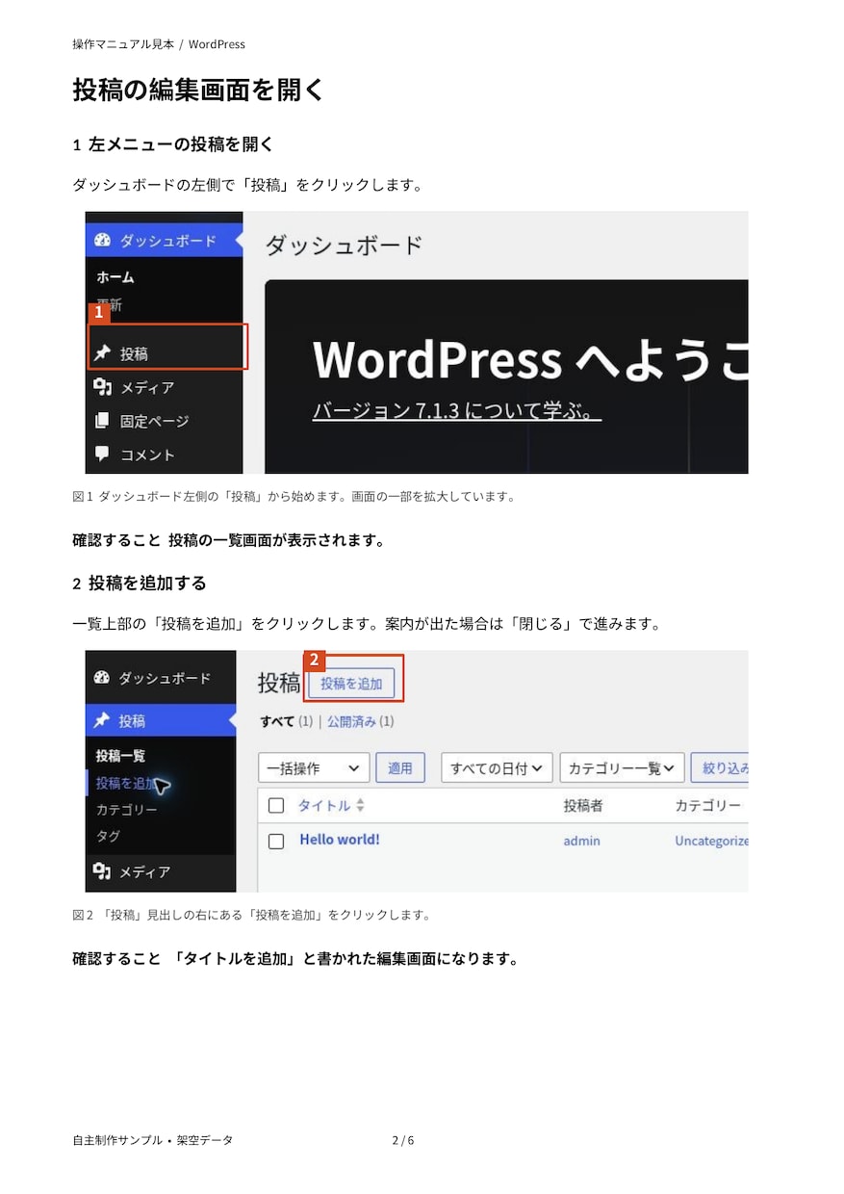Click the 2 投稿を追加する step heading
Viewport: 844px width, 1194px height.
tap(140, 584)
